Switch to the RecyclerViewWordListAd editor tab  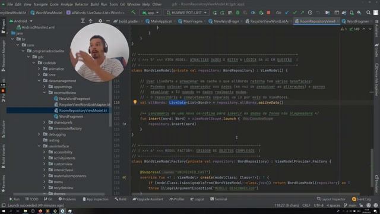point(267,21)
